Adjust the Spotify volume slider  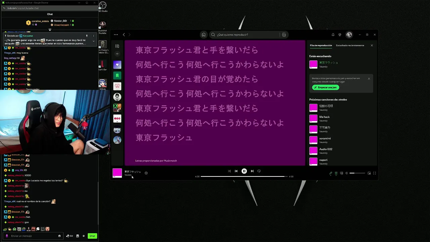[x=357, y=173]
